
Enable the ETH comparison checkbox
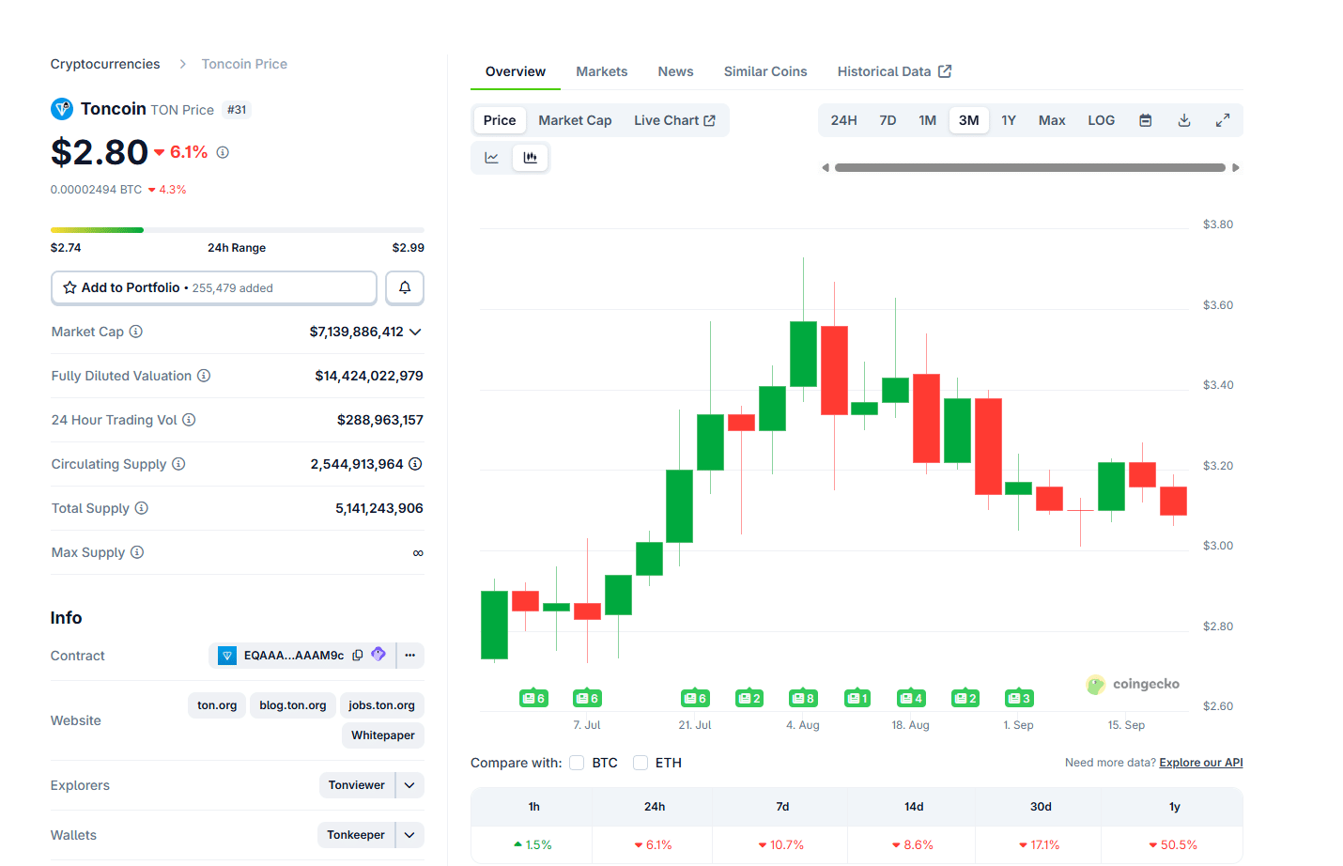pos(641,763)
